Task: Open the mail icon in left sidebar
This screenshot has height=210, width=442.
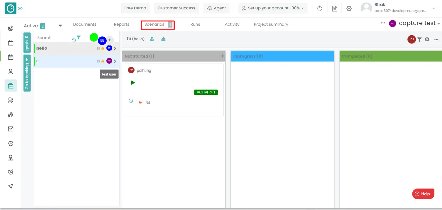Action: click(x=10, y=129)
